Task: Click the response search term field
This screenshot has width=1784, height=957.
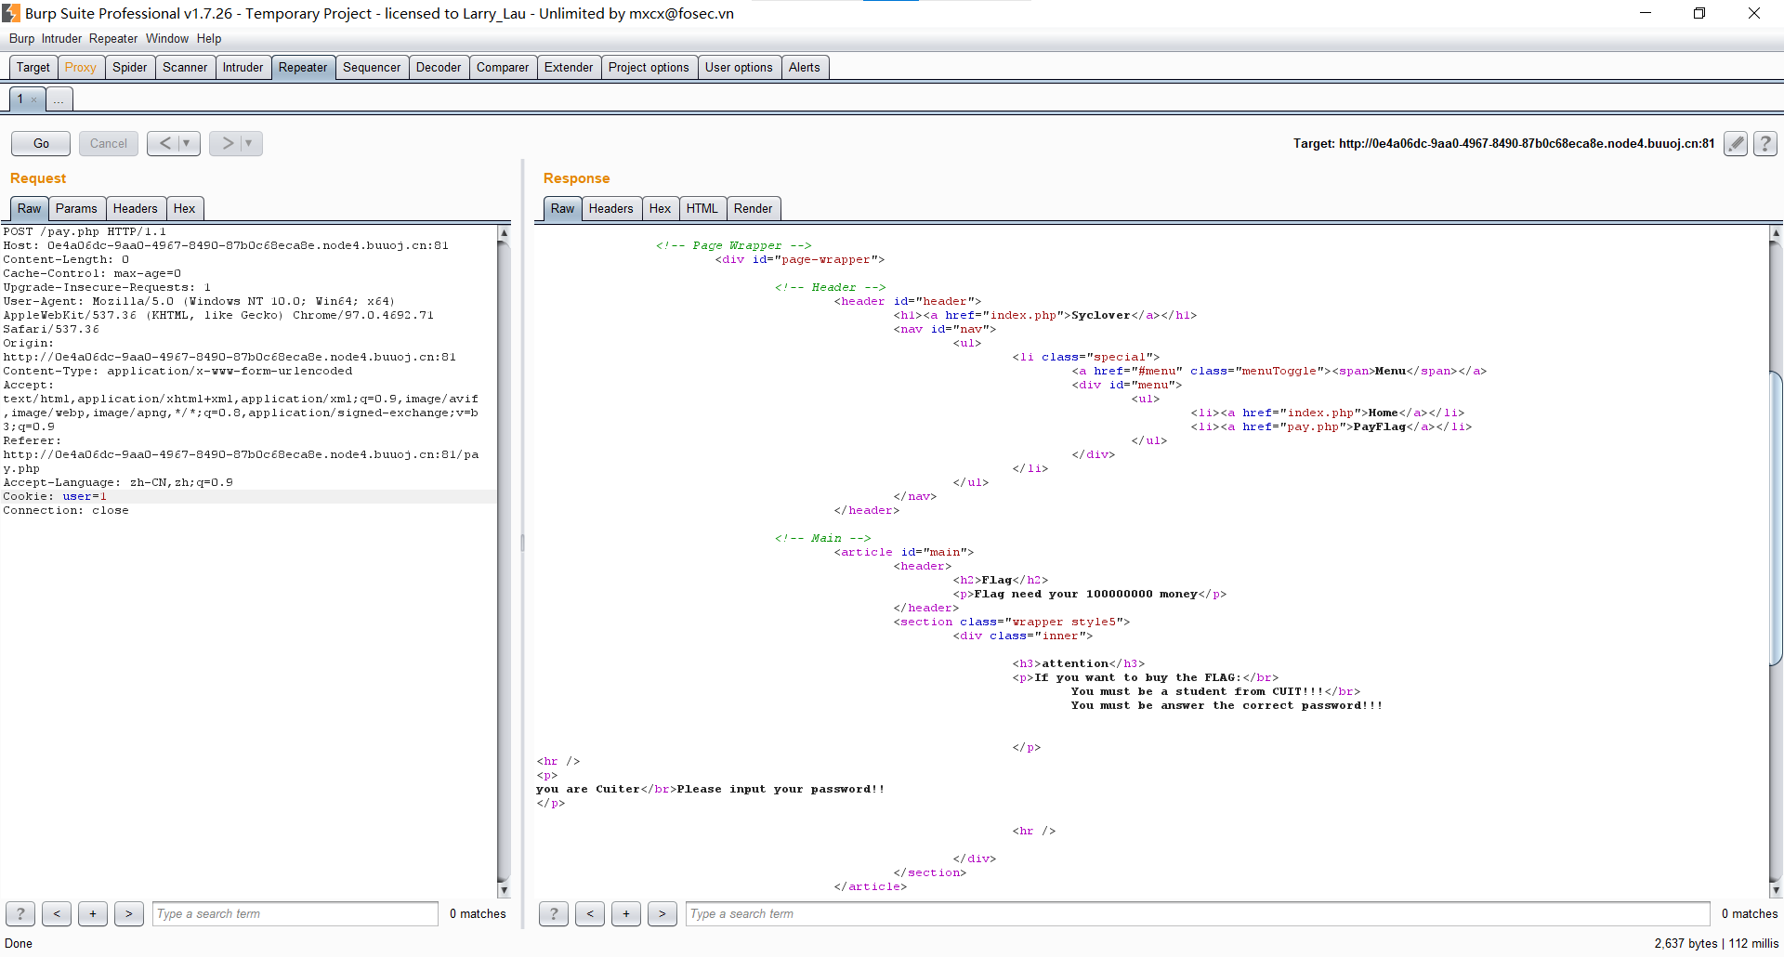Action: [x=1197, y=913]
